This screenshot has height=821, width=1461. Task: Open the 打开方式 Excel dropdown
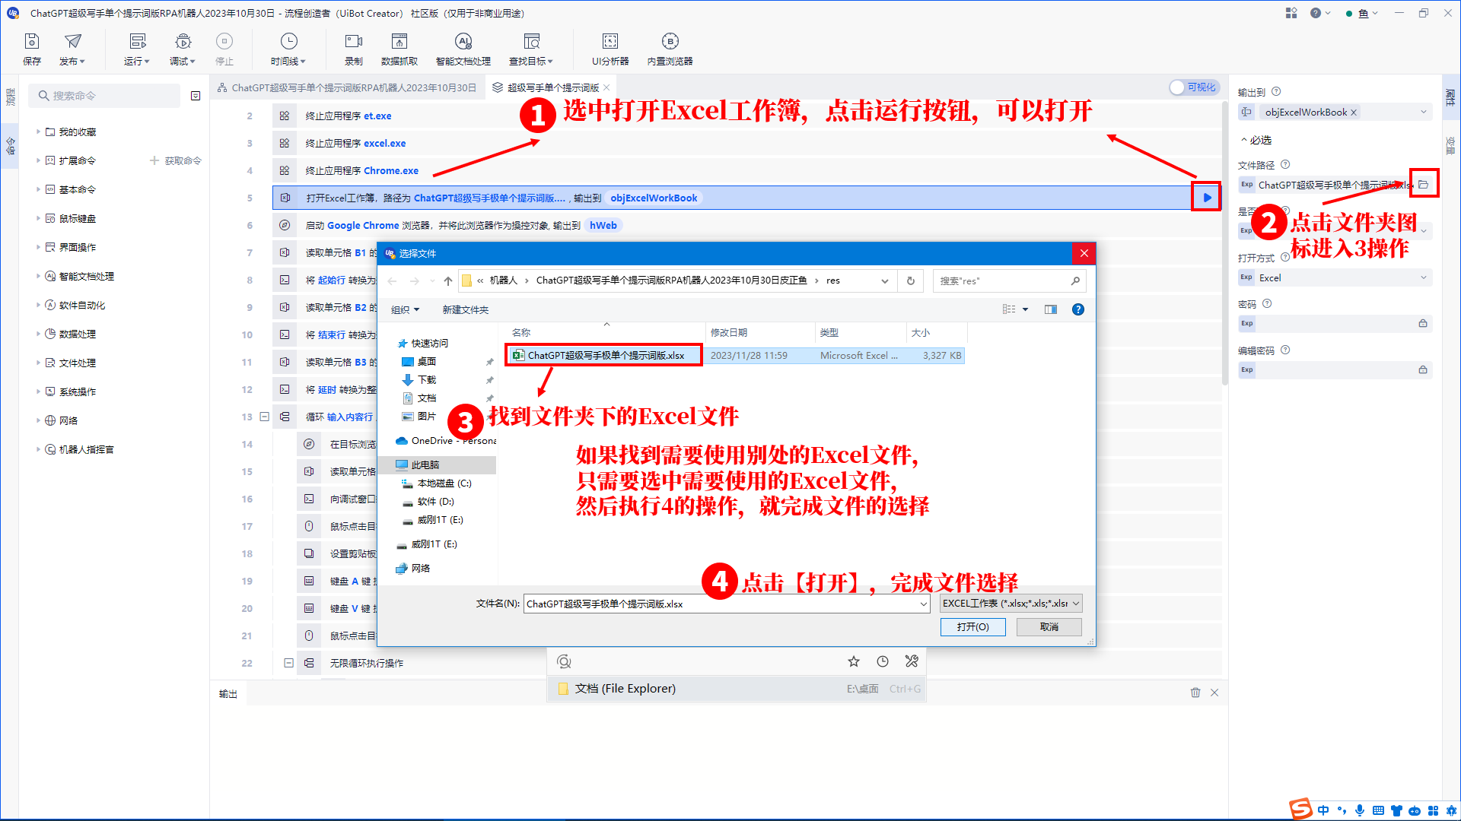pos(1335,277)
